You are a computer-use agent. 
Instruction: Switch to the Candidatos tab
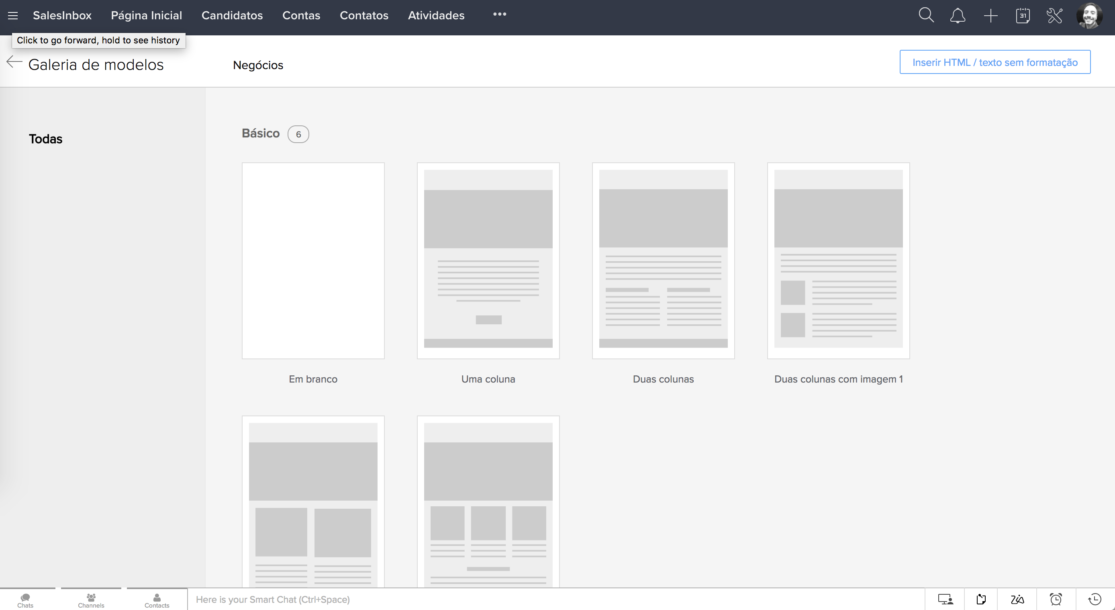coord(232,16)
